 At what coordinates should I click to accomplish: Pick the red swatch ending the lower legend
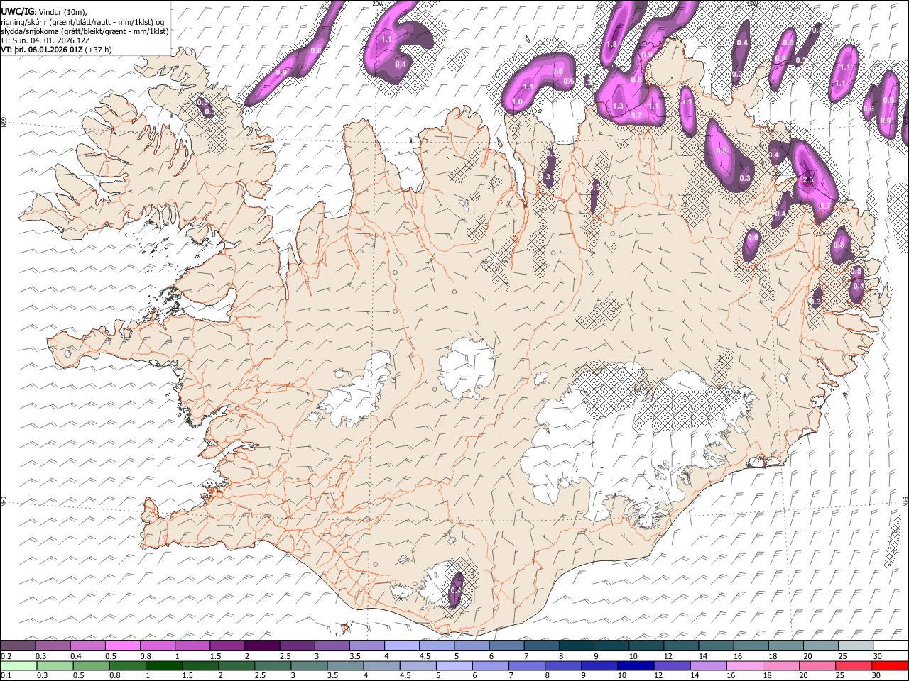click(890, 665)
